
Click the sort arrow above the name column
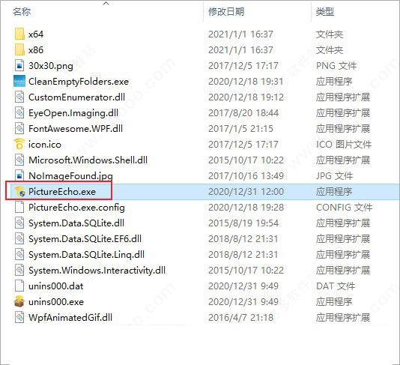click(106, 3)
